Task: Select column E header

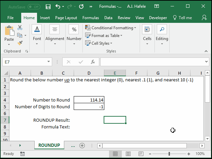Action: click(x=115, y=73)
